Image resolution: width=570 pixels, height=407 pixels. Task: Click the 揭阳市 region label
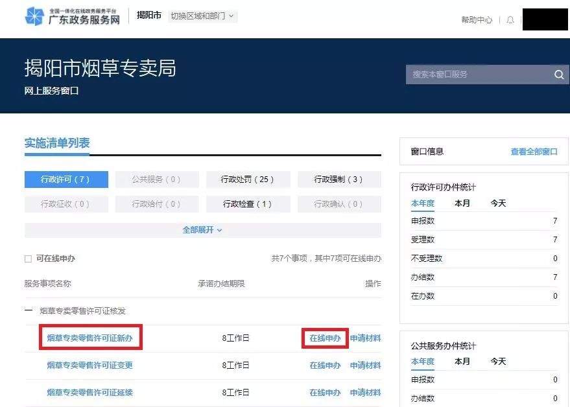[149, 16]
